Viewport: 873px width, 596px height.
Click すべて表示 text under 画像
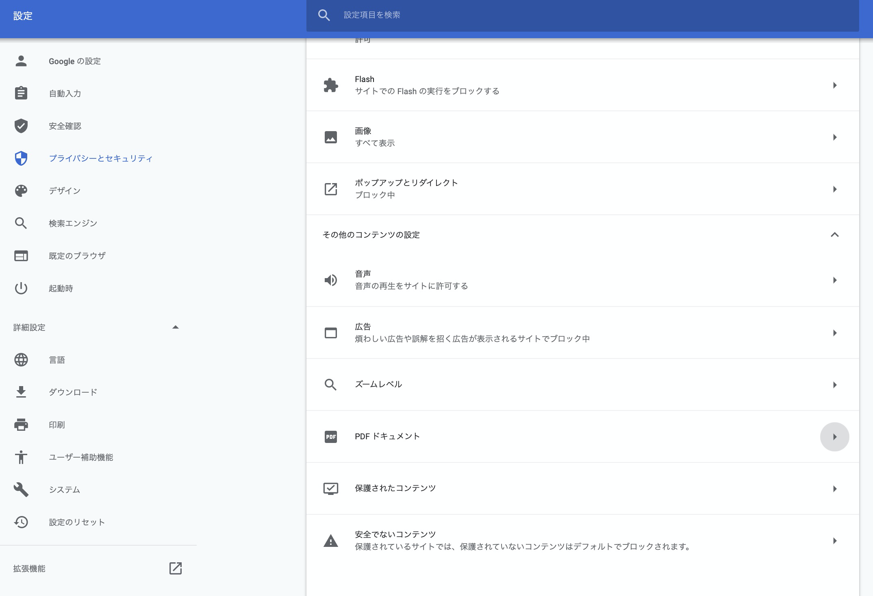375,143
